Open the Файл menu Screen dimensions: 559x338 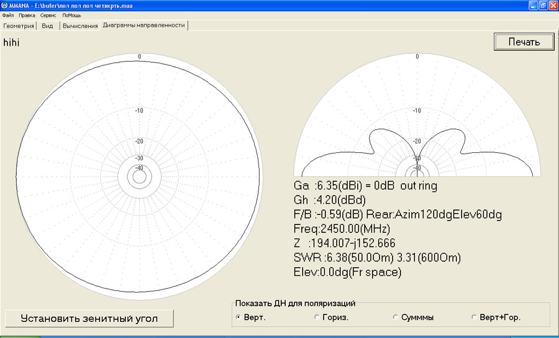[8, 16]
